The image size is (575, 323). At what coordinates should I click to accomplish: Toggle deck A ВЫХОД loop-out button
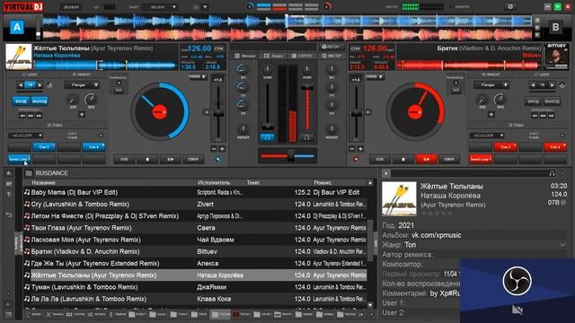tap(40, 101)
